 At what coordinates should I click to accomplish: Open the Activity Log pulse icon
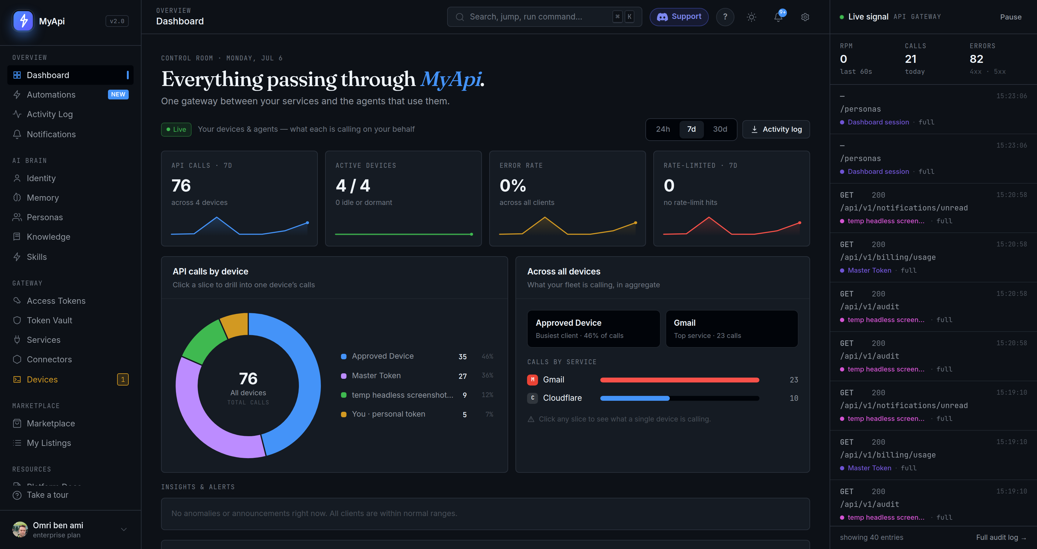[x=17, y=114]
